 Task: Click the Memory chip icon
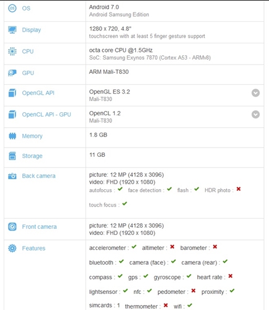tap(12, 136)
